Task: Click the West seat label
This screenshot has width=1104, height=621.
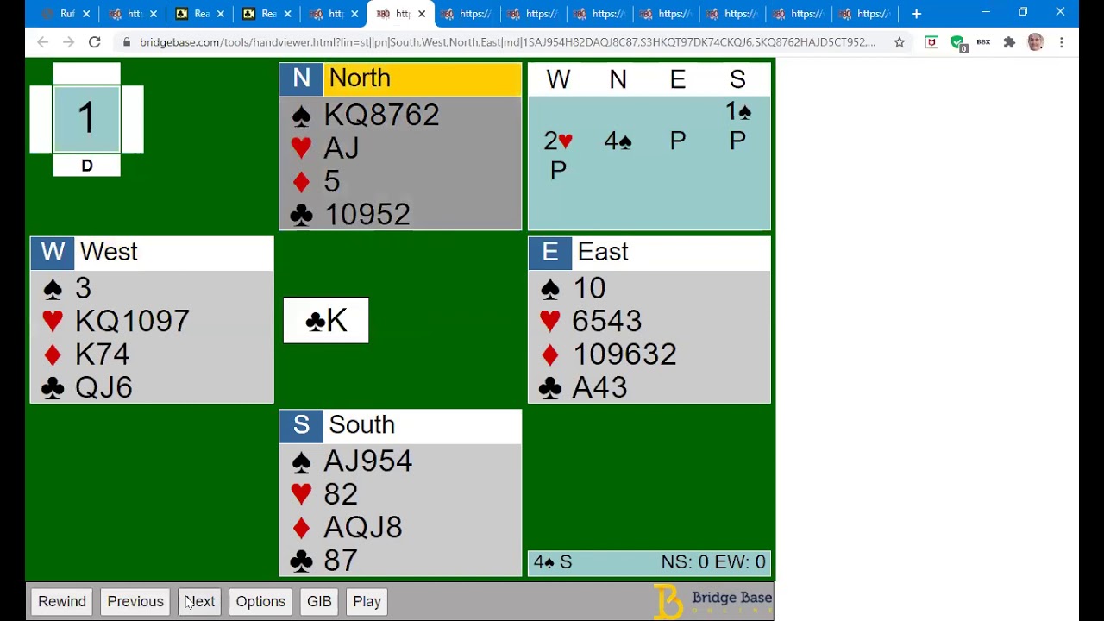Action: pos(152,252)
